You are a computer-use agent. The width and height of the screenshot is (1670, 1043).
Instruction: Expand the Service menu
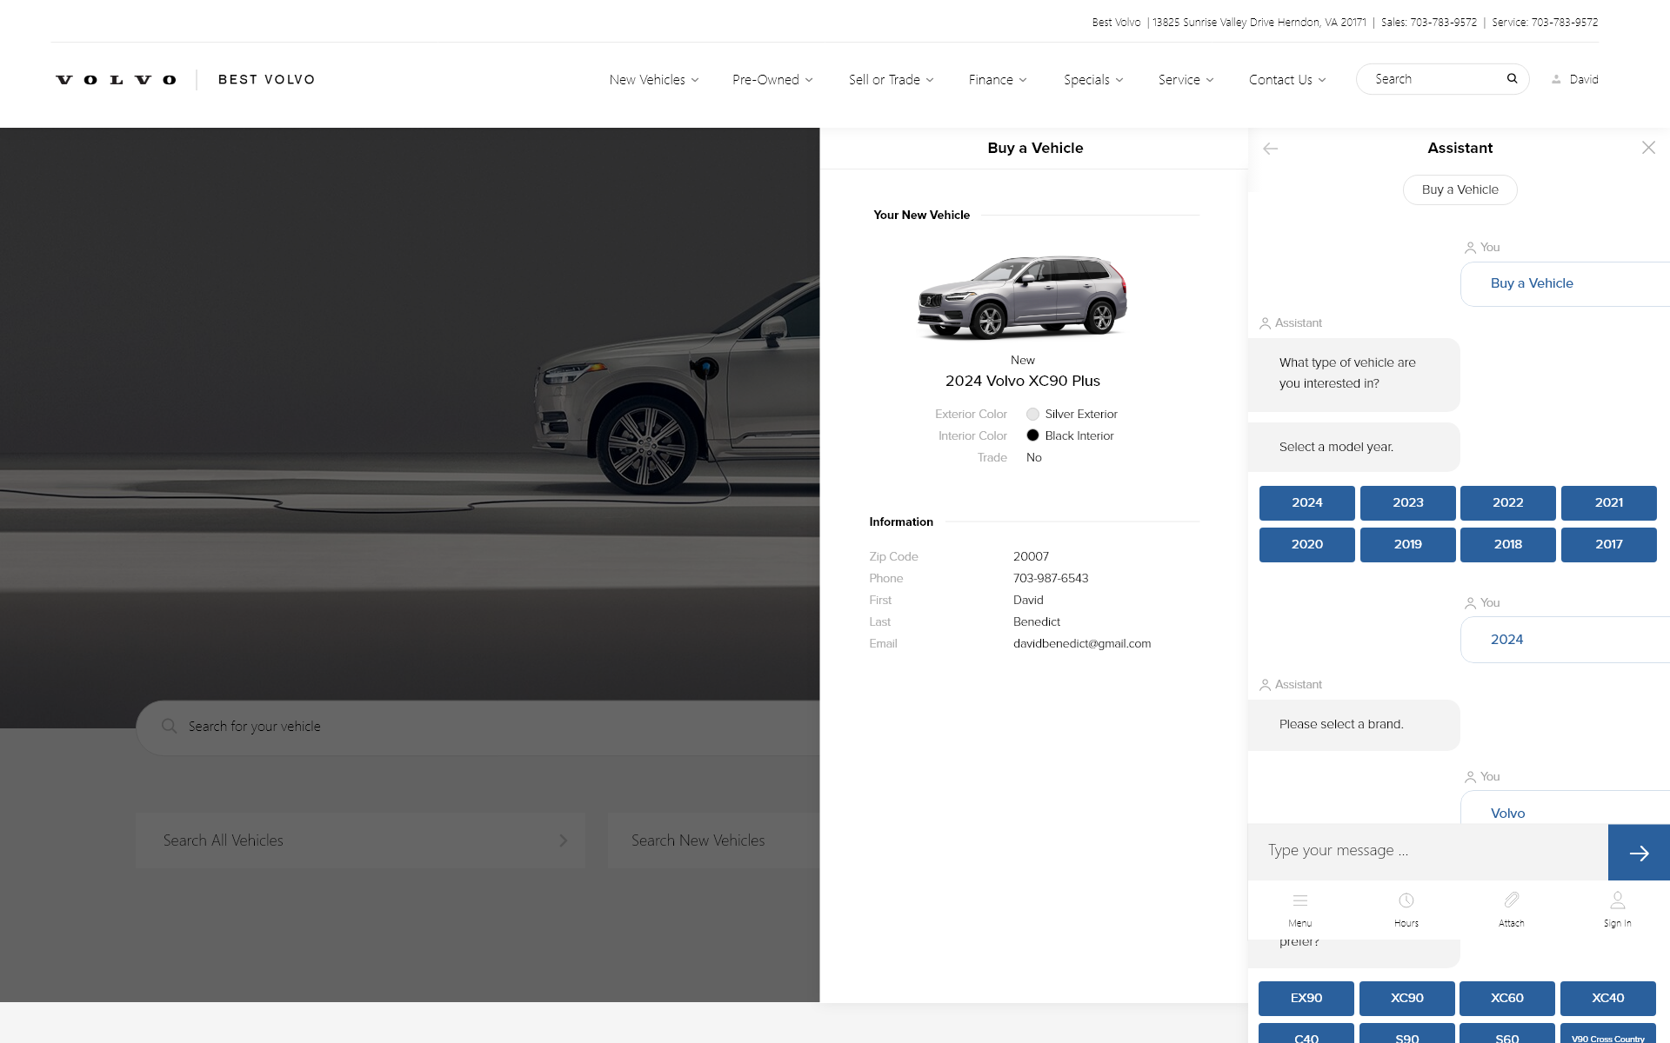click(1186, 80)
